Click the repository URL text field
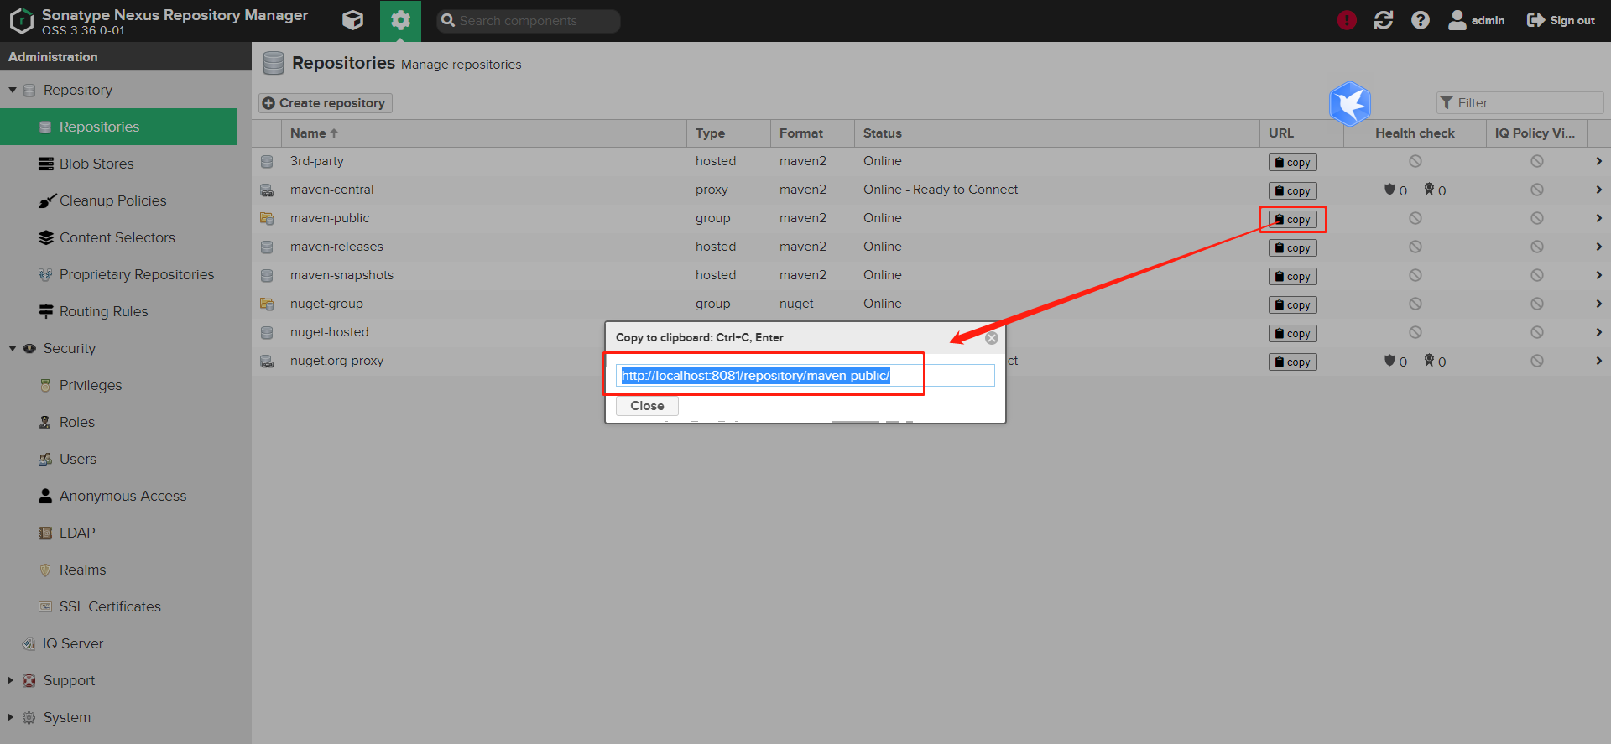 click(x=805, y=376)
